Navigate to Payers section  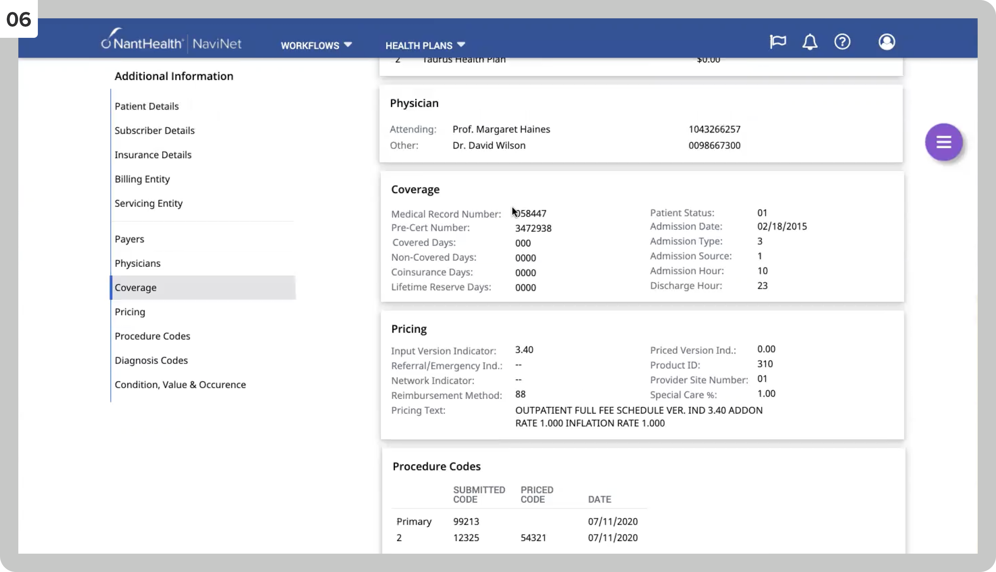point(129,239)
